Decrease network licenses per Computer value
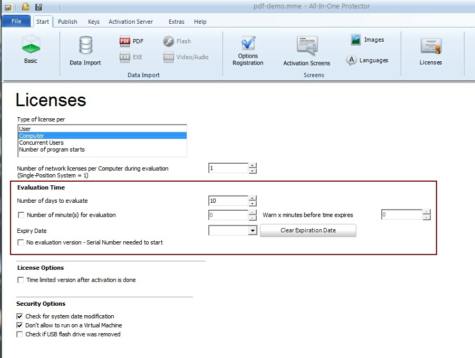Screen dimensions: 475x358 pos(253,171)
